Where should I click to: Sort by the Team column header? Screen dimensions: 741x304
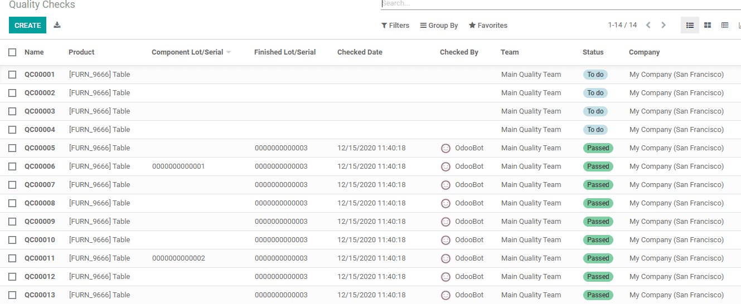point(510,52)
